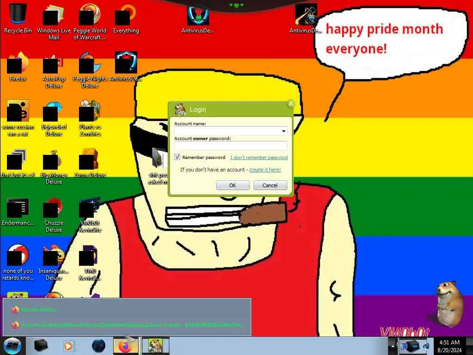Viewport: 473px width, 355px height.
Task: Select the 'that but its c#' icon
Action: [18, 163]
